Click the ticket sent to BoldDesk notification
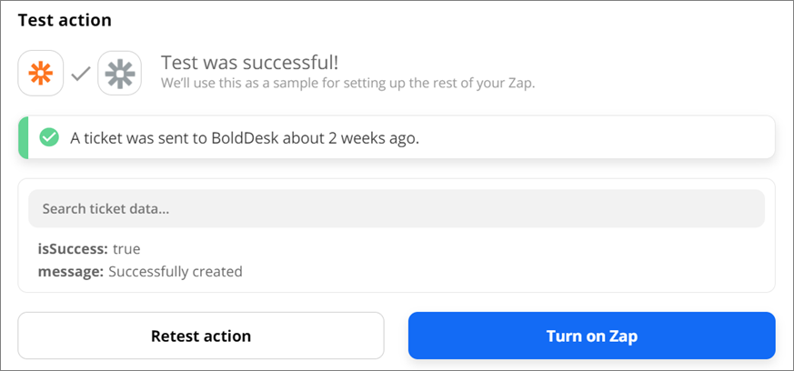The height and width of the screenshot is (371, 794). (x=397, y=137)
